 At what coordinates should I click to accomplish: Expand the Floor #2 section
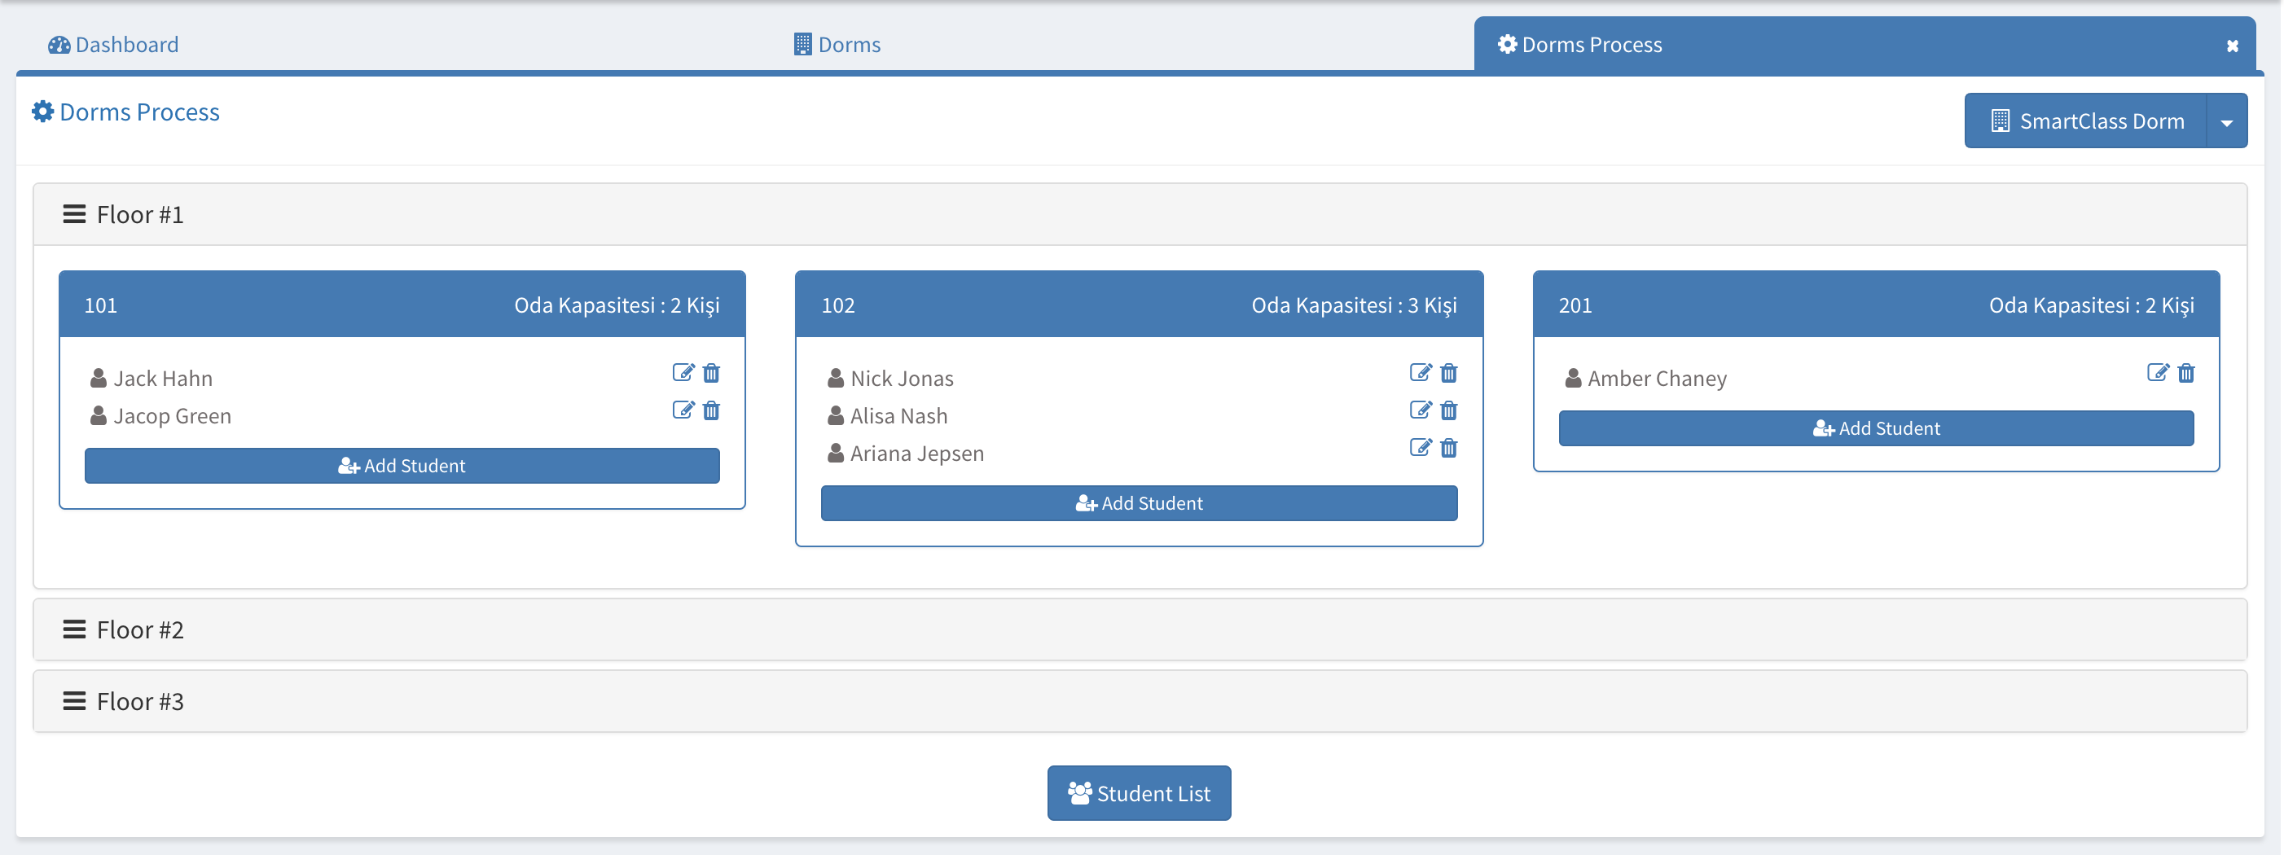(139, 630)
